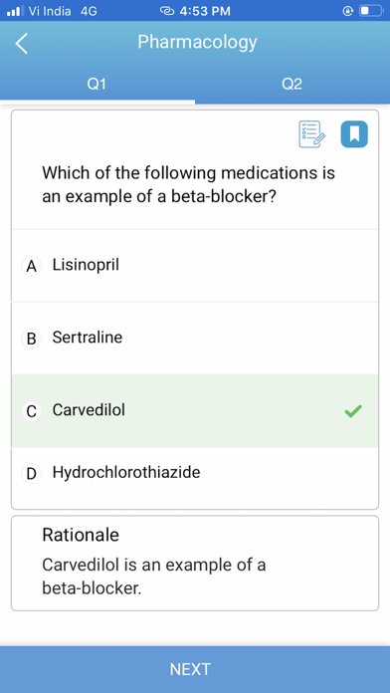Toggle the bookmark icon
Viewport: 390px width, 693px height.
pyautogui.click(x=354, y=133)
